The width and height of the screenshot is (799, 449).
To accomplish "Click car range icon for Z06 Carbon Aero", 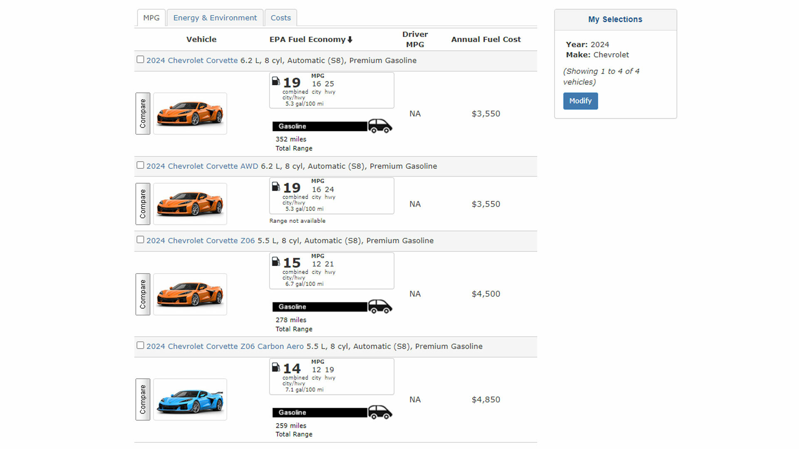I will click(x=380, y=412).
